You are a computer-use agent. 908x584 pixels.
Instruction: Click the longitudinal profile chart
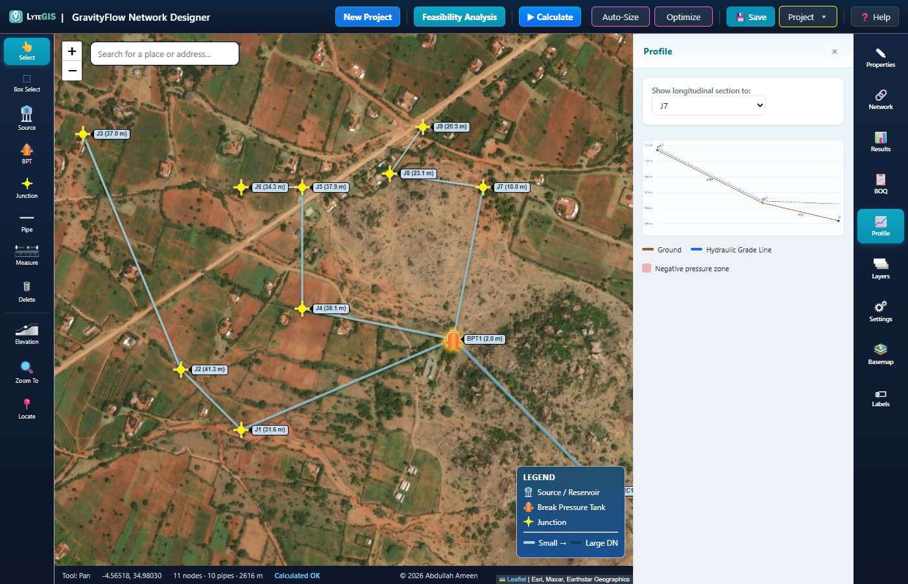point(743,188)
